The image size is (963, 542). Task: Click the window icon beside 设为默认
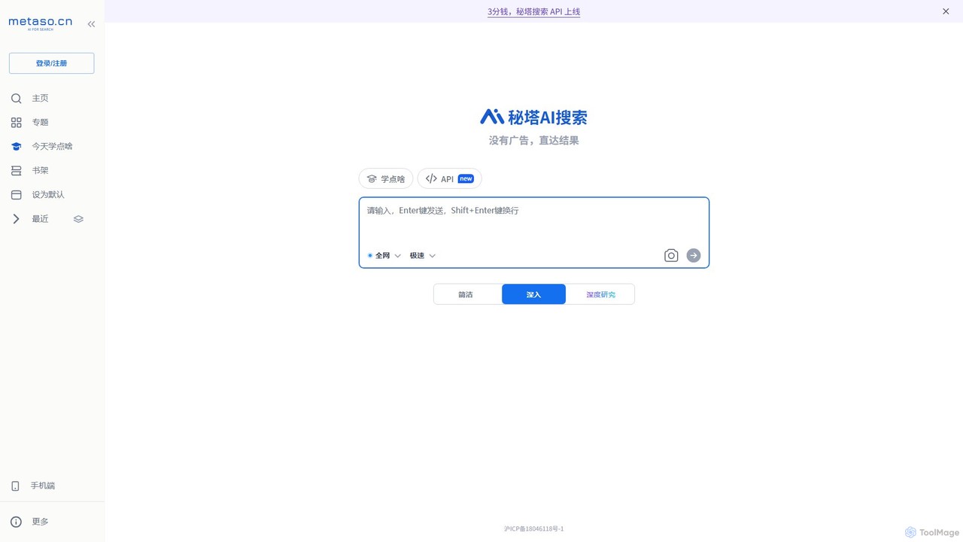pos(16,195)
